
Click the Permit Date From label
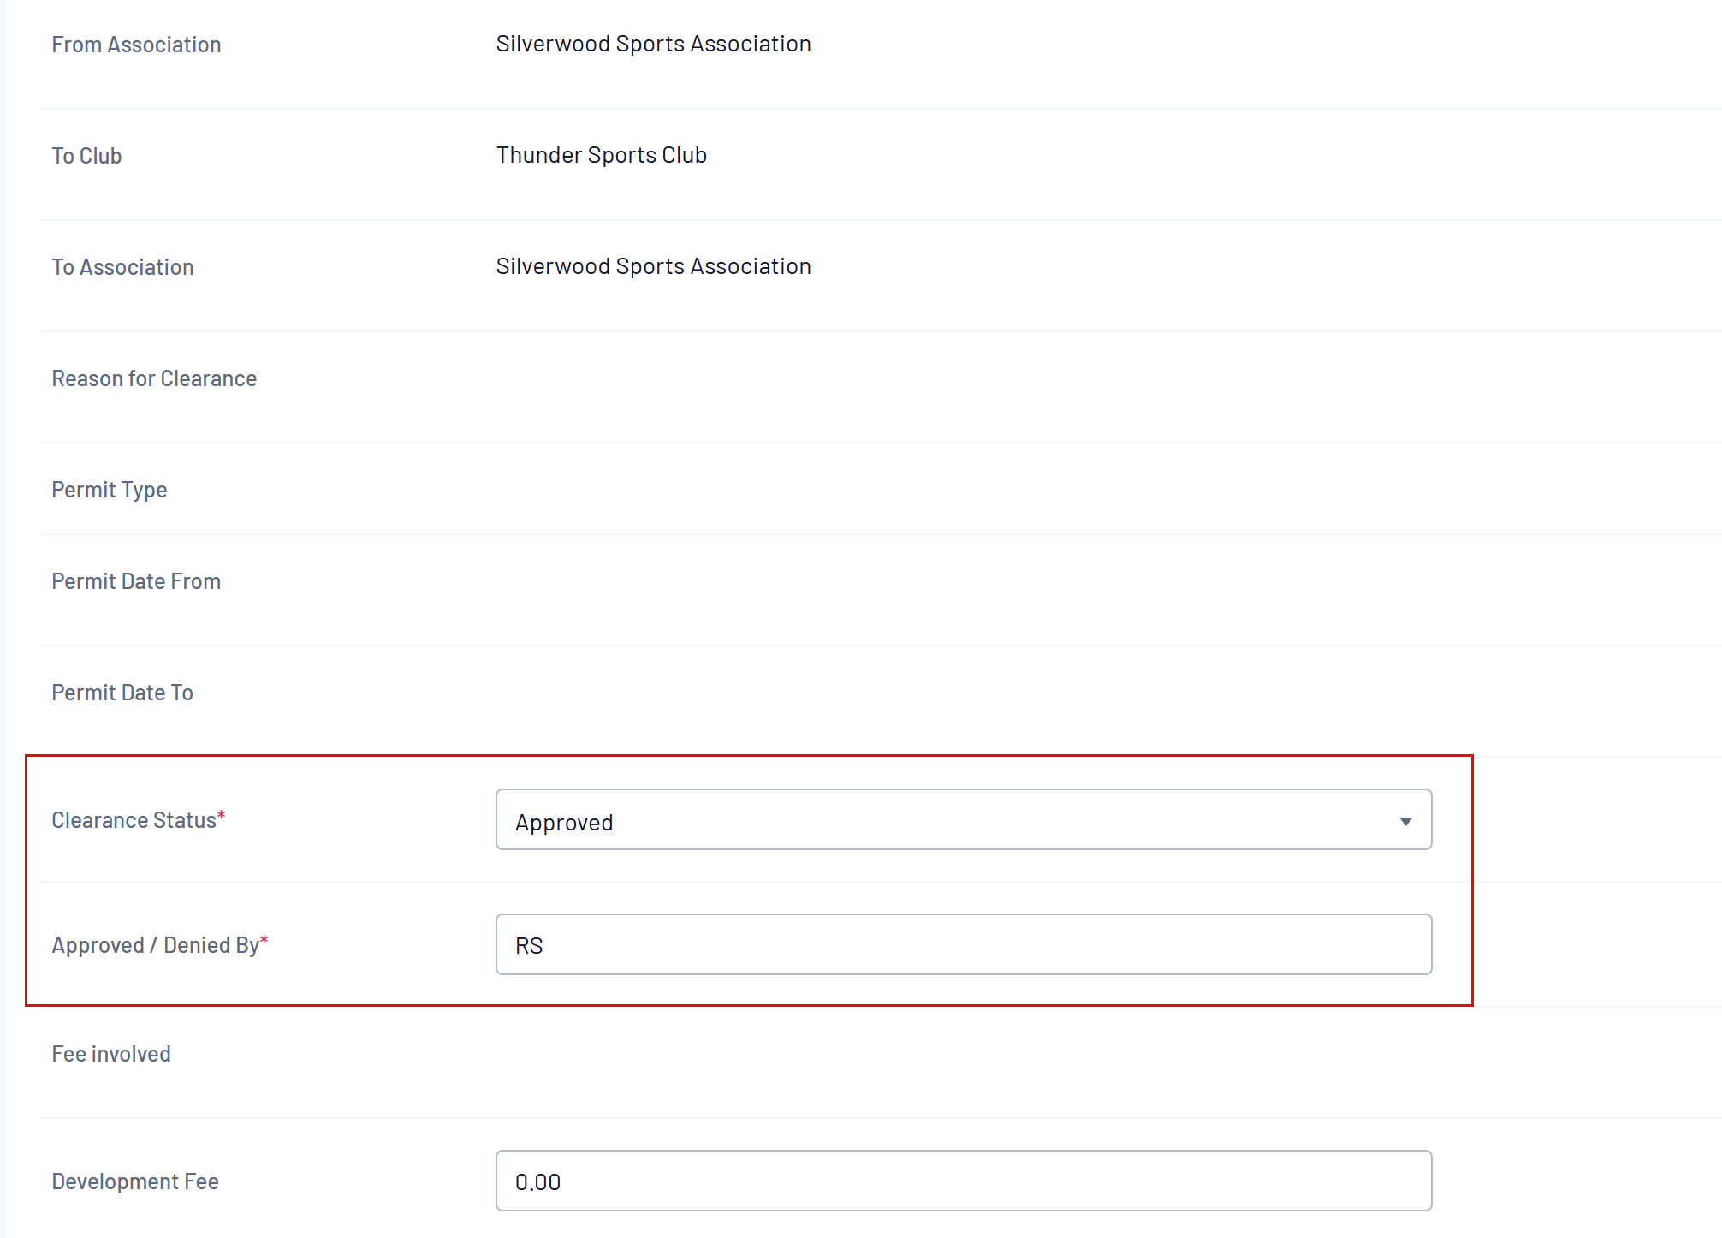(x=136, y=581)
